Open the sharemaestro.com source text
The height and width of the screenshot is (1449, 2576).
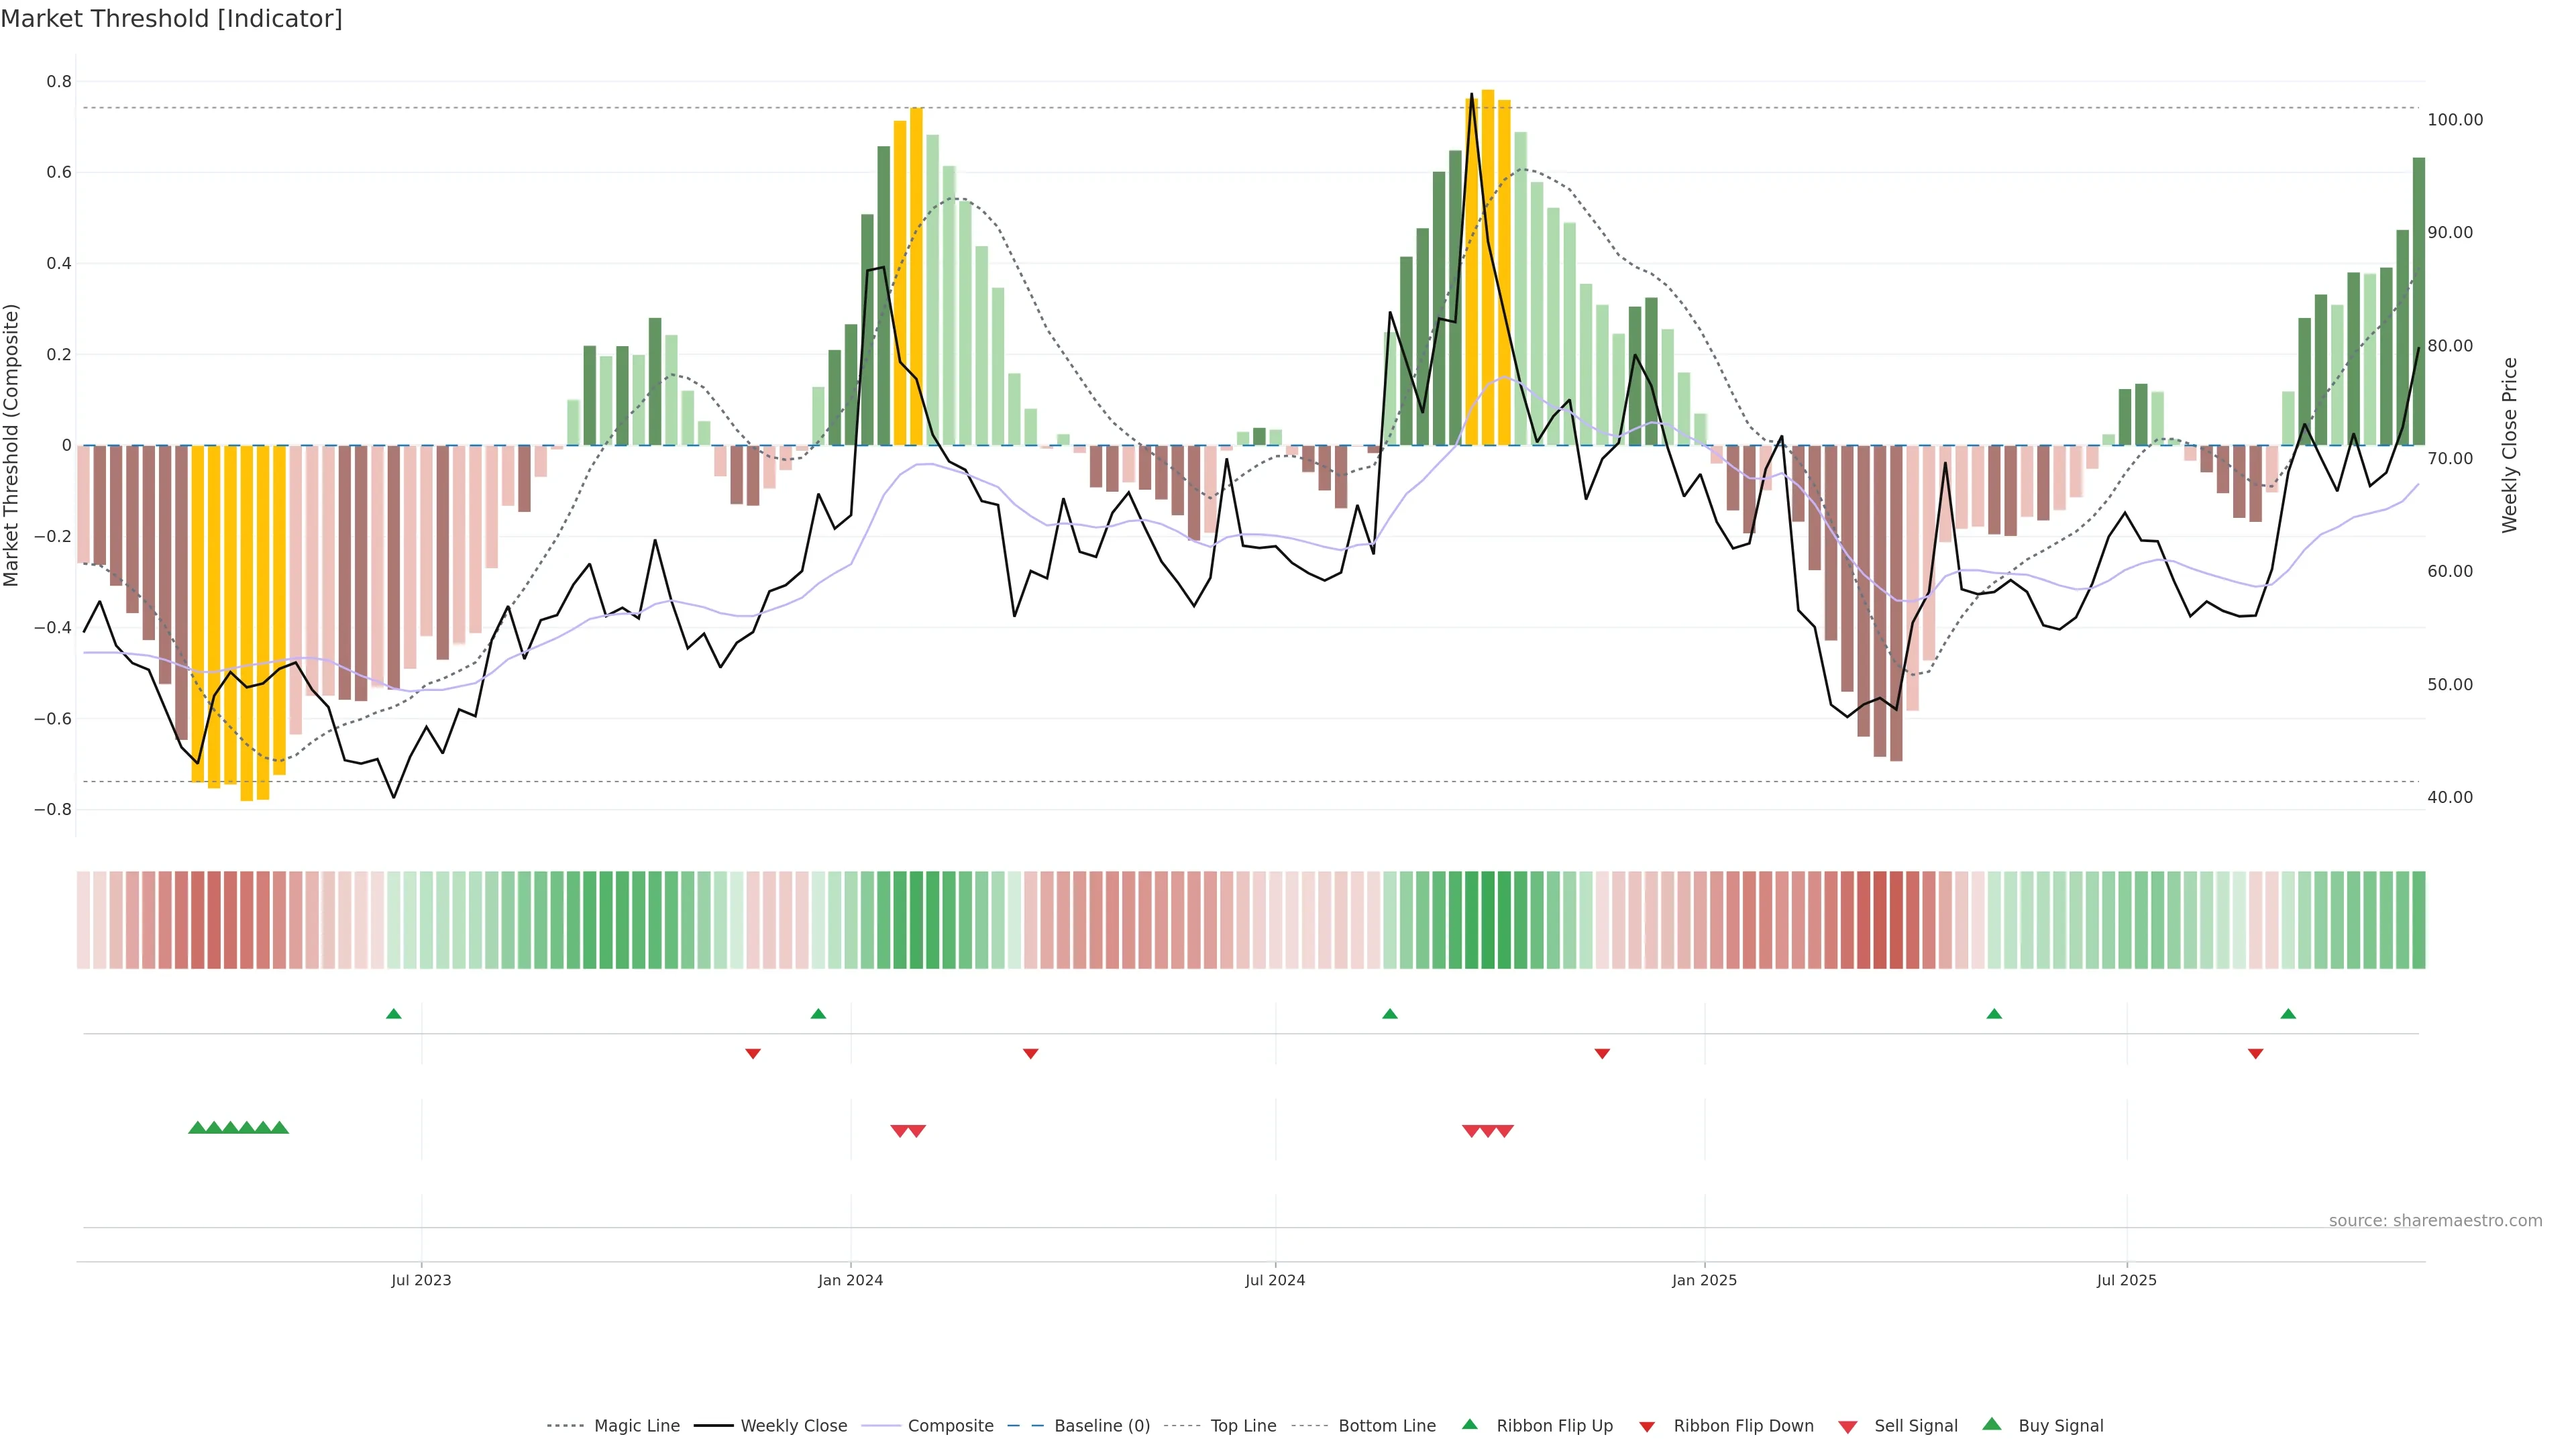2435,1221
